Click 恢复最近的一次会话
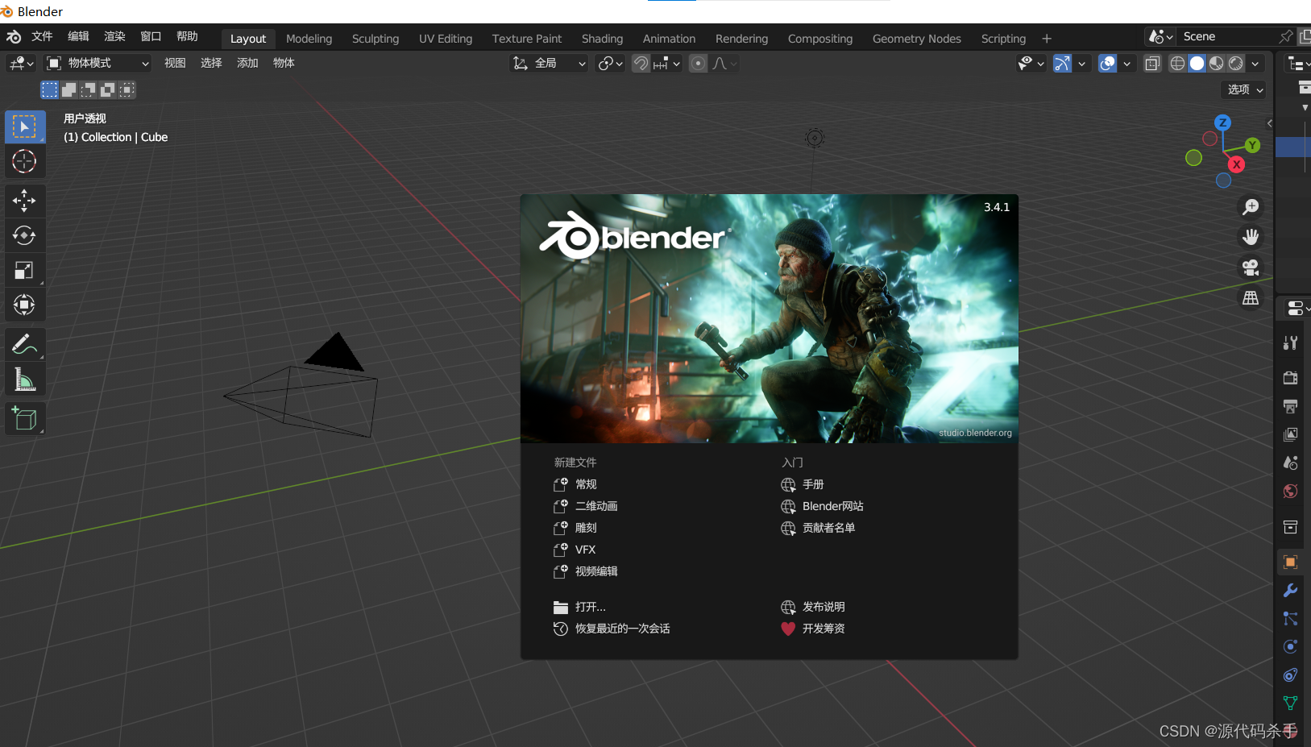Viewport: 1311px width, 747px height. [612, 629]
